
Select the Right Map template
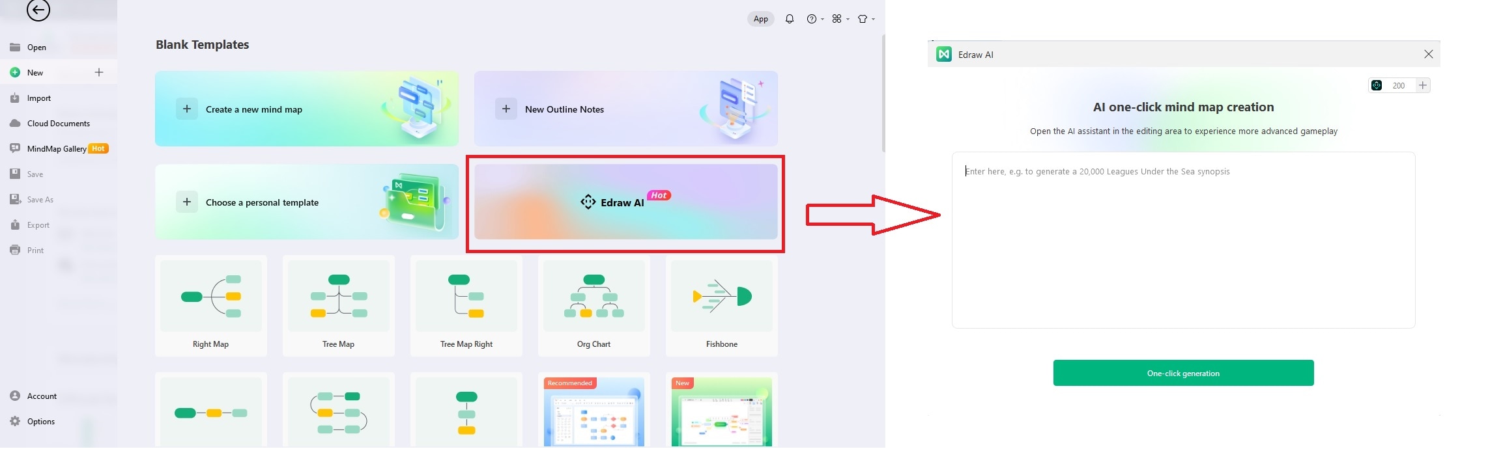(x=211, y=306)
